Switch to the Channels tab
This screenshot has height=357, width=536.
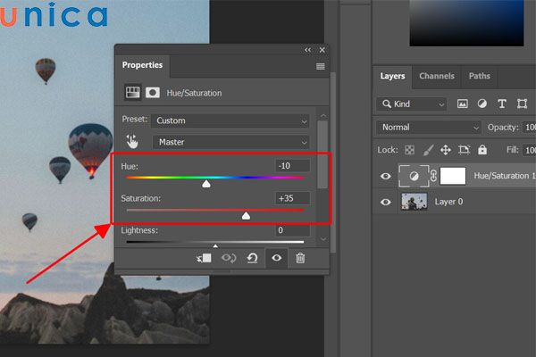click(436, 77)
